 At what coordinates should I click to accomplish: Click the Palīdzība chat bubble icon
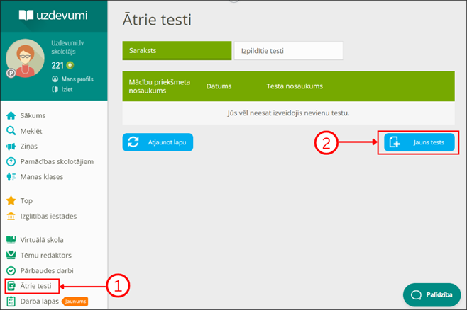coord(416,295)
